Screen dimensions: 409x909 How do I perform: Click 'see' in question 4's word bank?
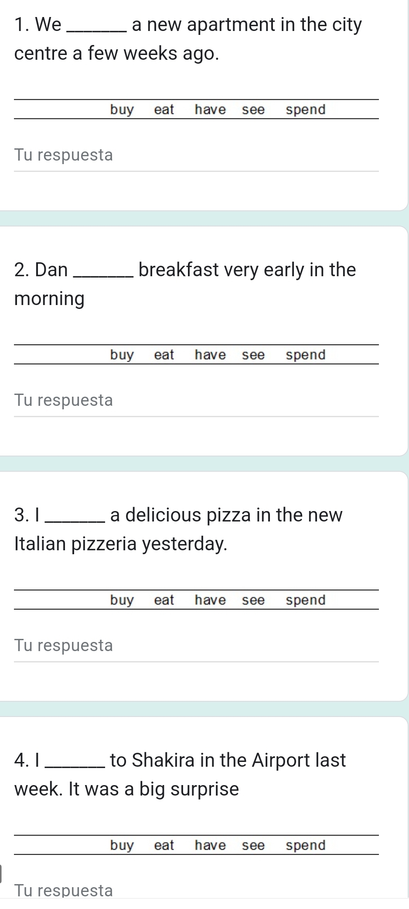(253, 846)
